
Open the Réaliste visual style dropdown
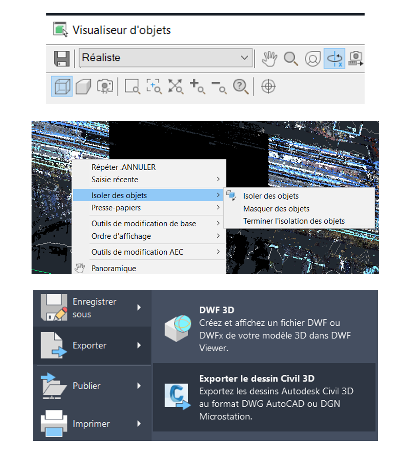click(x=166, y=58)
